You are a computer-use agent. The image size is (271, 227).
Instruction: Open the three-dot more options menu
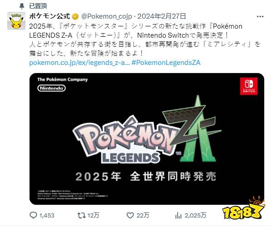coord(260,17)
